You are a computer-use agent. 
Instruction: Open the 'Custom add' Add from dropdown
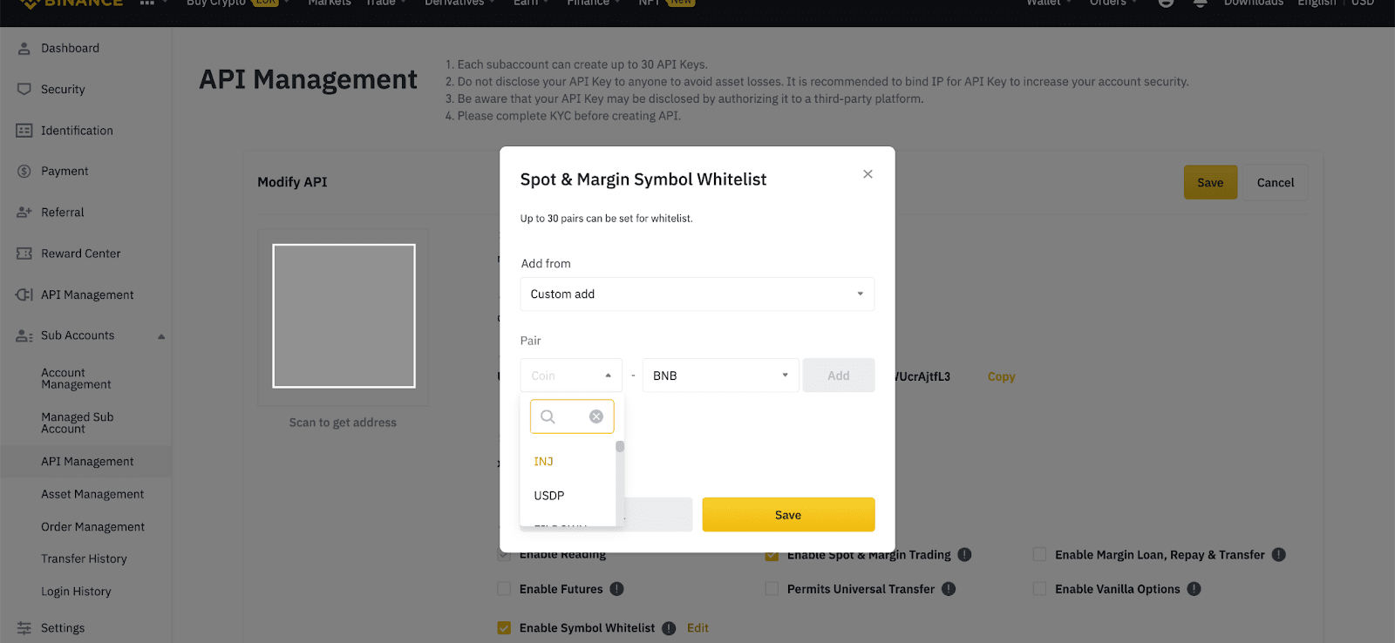(x=697, y=294)
